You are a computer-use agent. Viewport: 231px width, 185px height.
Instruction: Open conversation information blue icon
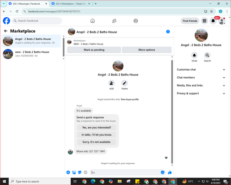point(168,31)
